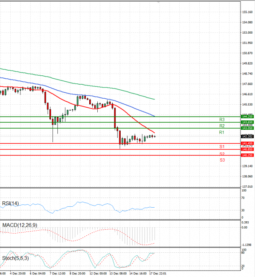
Task: Click the end of the green moving average line
Action: click(x=155, y=99)
